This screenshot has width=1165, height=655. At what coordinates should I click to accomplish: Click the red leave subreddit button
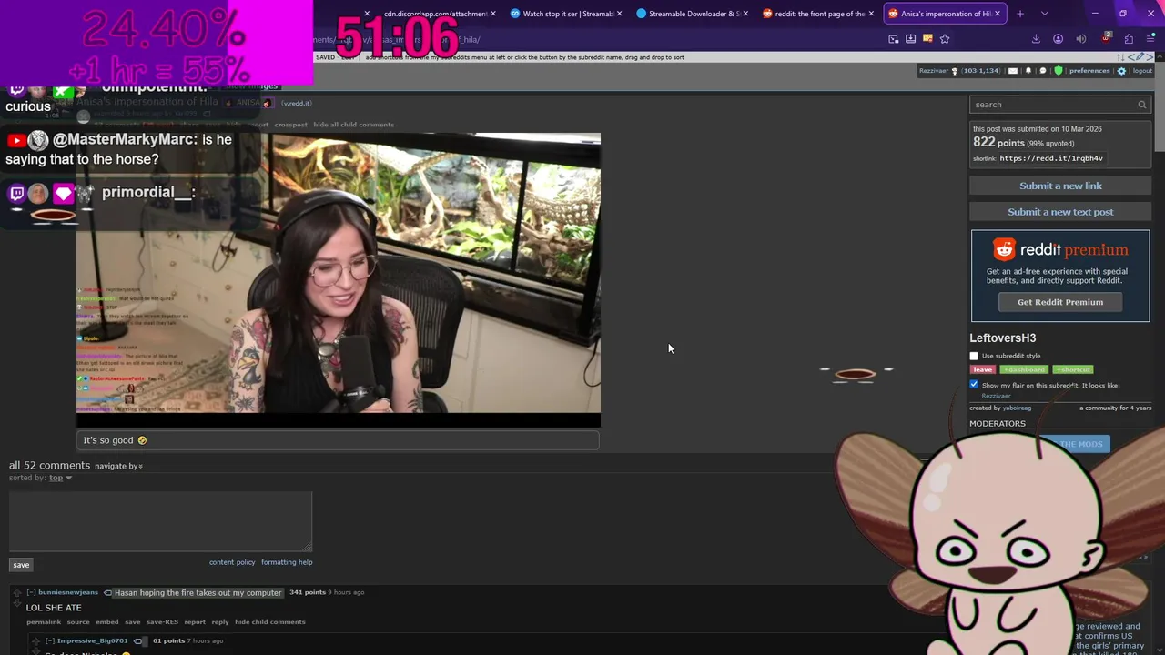(x=983, y=369)
